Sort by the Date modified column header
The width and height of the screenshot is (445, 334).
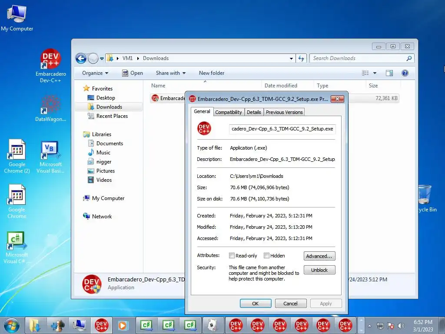288,86
